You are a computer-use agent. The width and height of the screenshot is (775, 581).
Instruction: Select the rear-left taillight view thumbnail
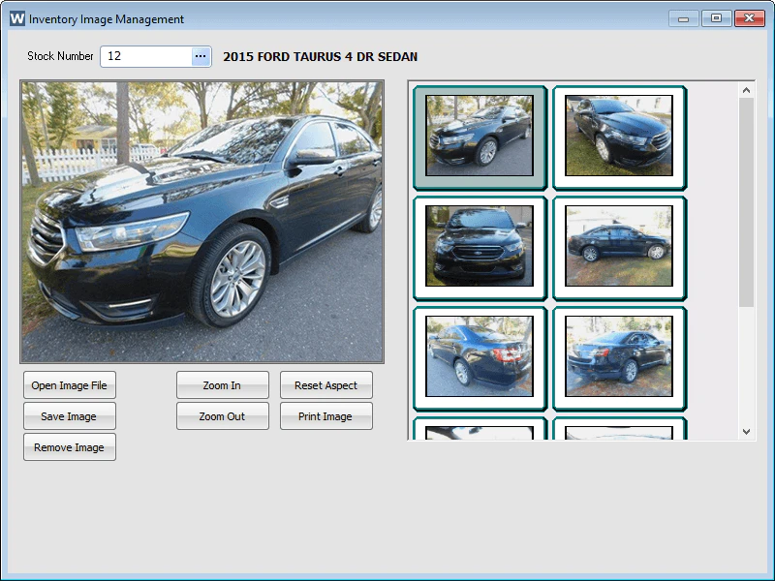pyautogui.click(x=480, y=358)
